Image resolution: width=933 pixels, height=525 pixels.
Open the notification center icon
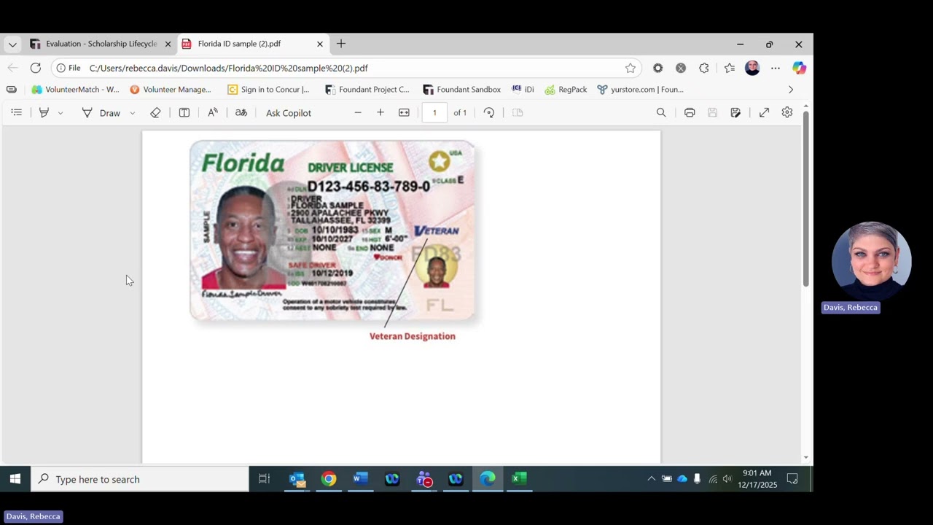tap(792, 479)
